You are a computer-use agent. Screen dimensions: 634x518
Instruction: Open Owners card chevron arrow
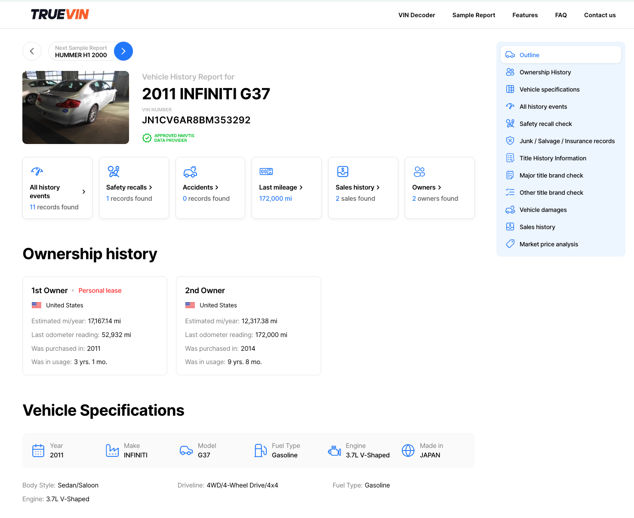pyautogui.click(x=440, y=187)
